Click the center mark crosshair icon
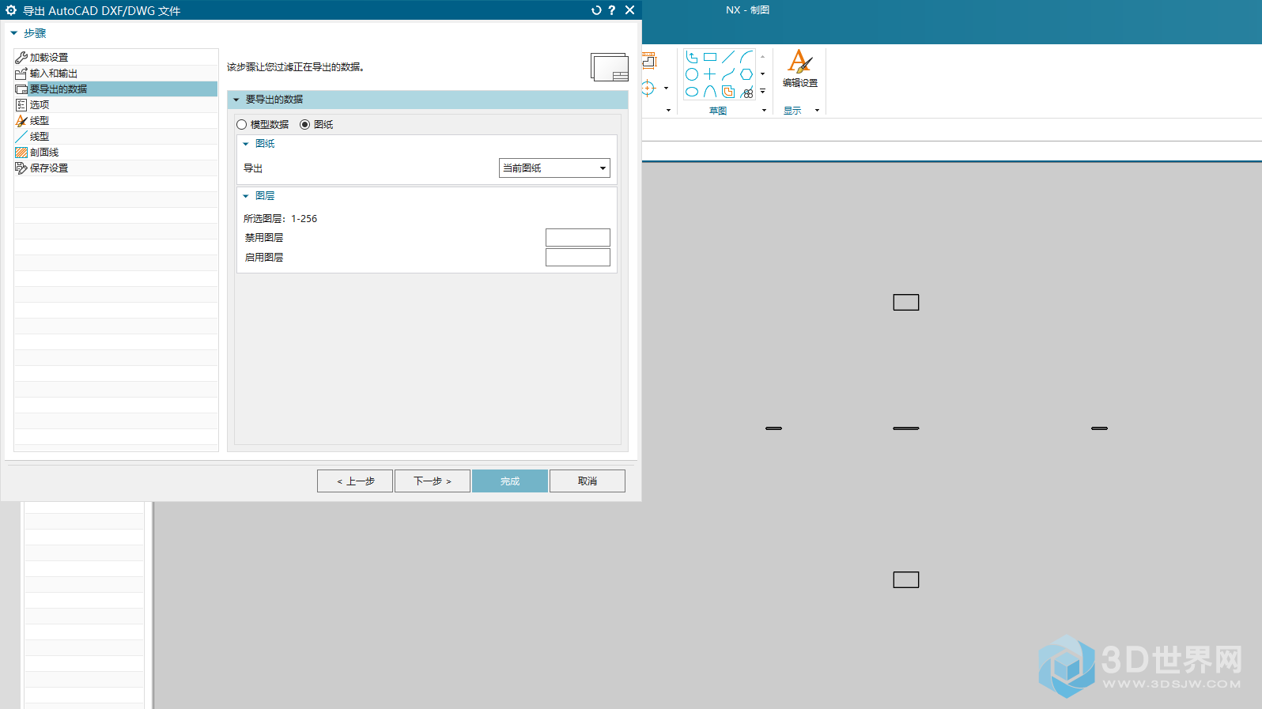Screen dimensions: 1262x709 (x=648, y=88)
